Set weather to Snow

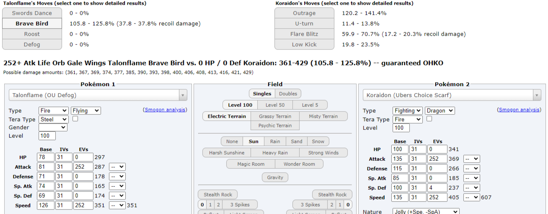[318, 141]
